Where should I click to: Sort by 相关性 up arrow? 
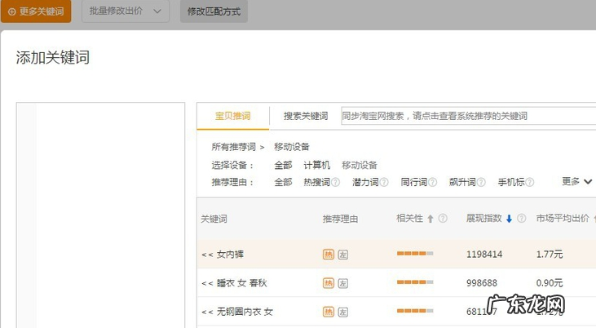[430, 219]
